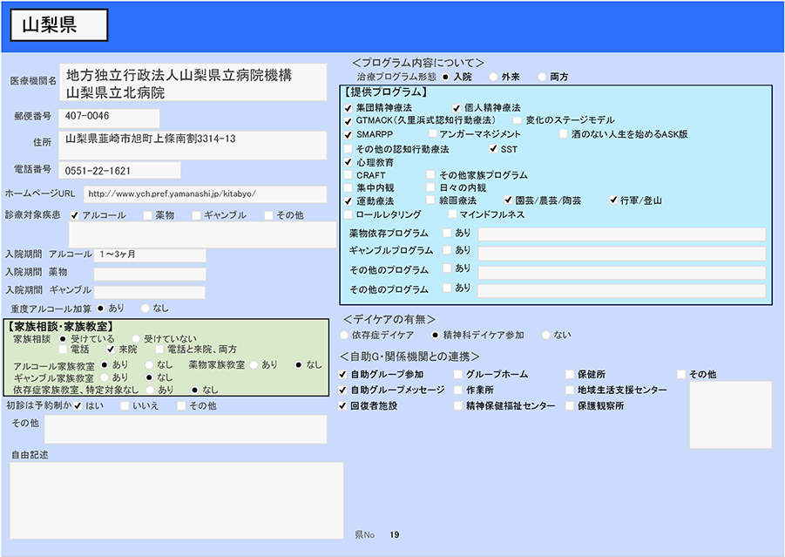Click the 電話番号 input field

point(120,171)
